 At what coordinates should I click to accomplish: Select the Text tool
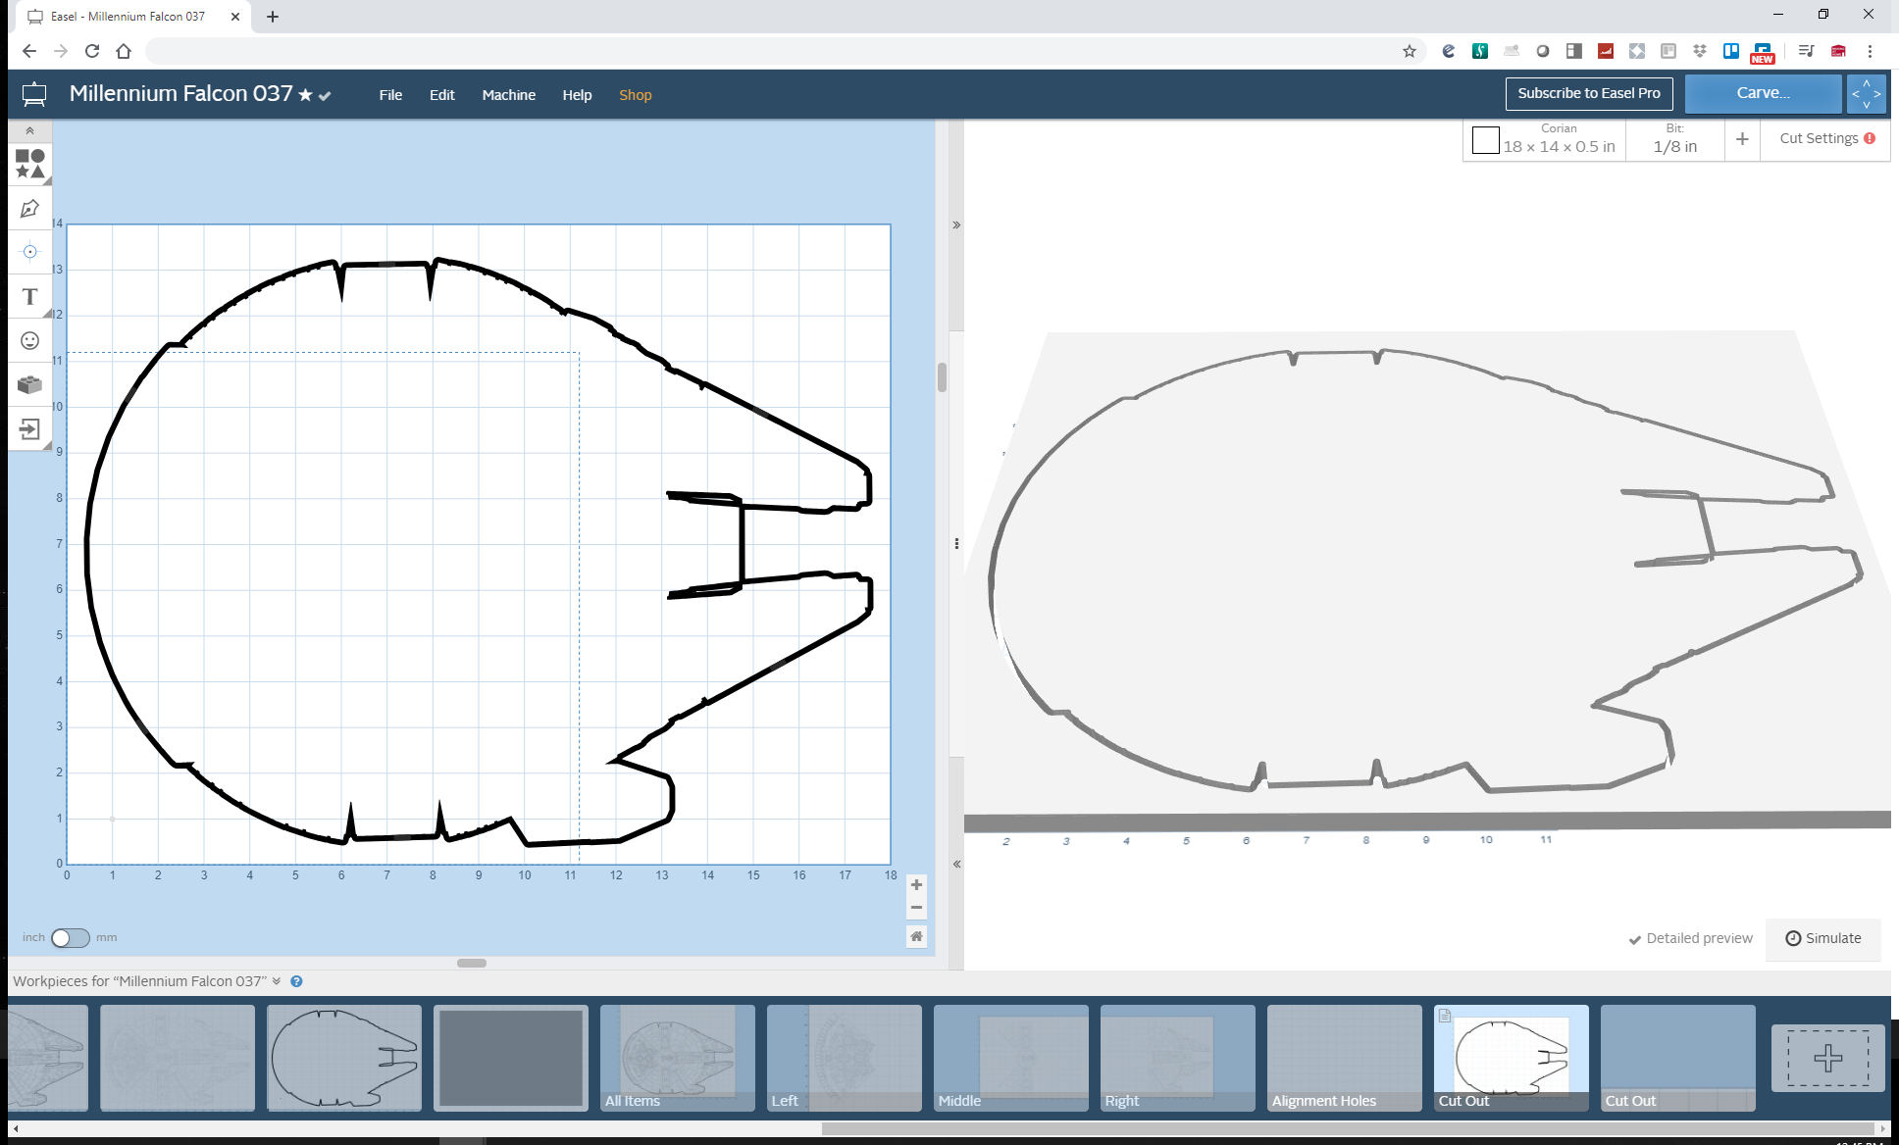coord(29,296)
